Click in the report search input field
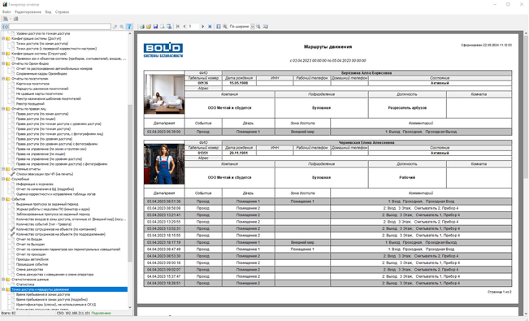Viewport: 529px width, 321px height. (59, 26)
